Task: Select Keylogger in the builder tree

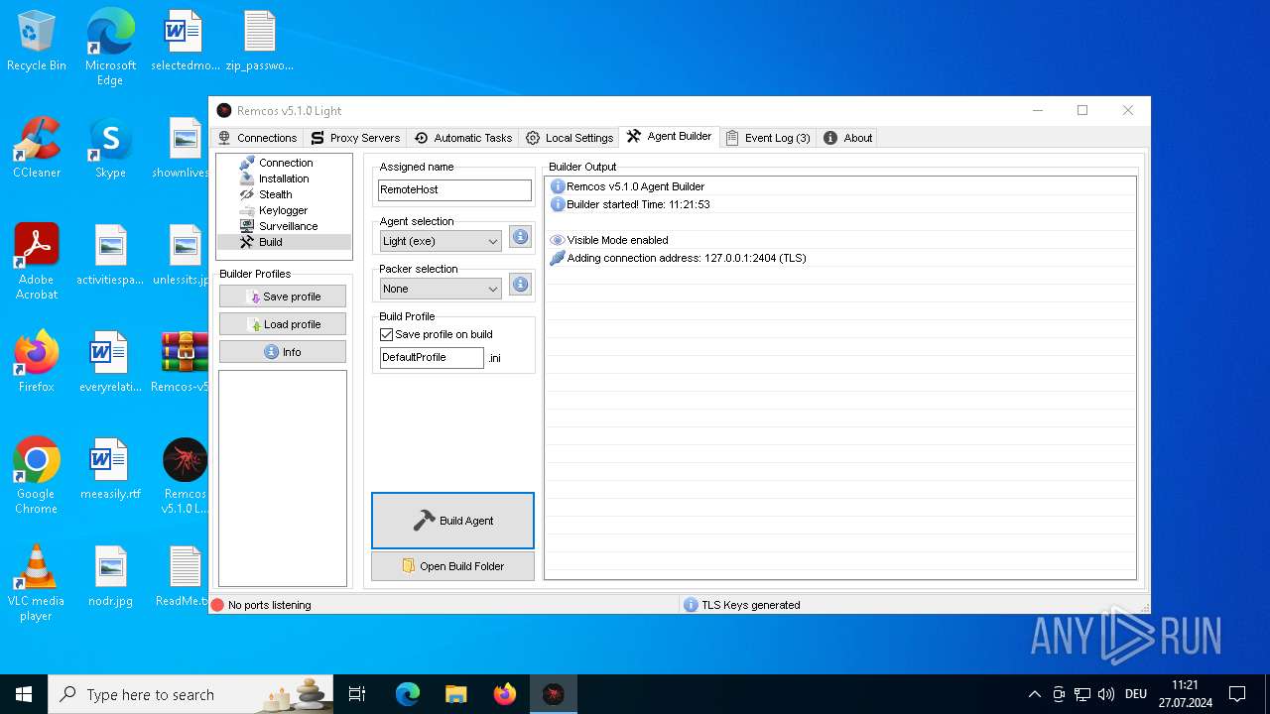Action: point(283,210)
